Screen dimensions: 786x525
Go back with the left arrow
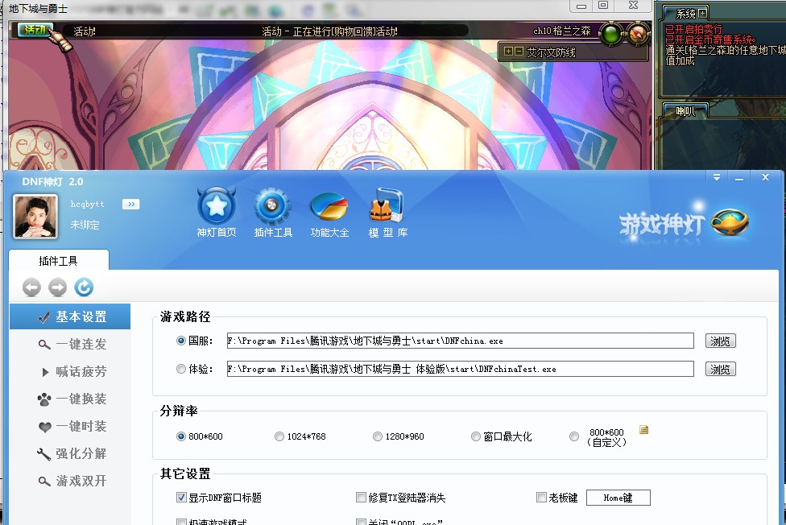click(x=31, y=287)
